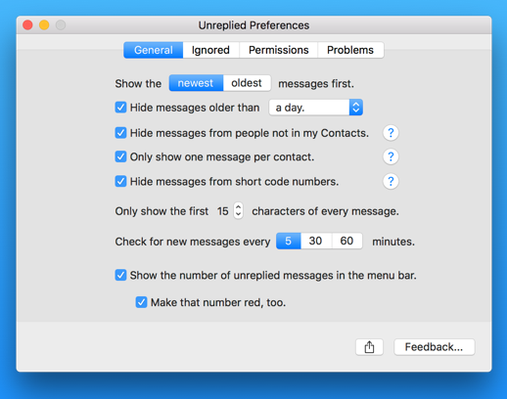Choose 60 minute check interval
507x399 pixels.
346,241
